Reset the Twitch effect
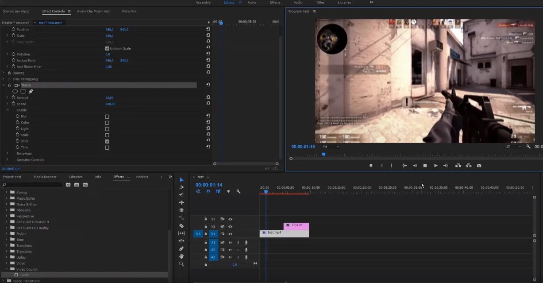 pos(208,85)
